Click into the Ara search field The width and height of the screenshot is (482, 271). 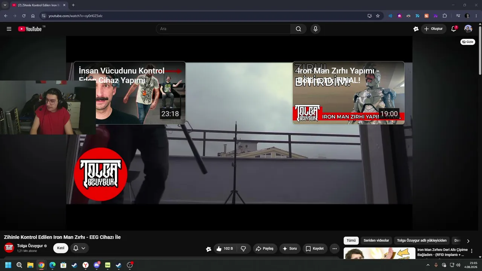(x=223, y=29)
